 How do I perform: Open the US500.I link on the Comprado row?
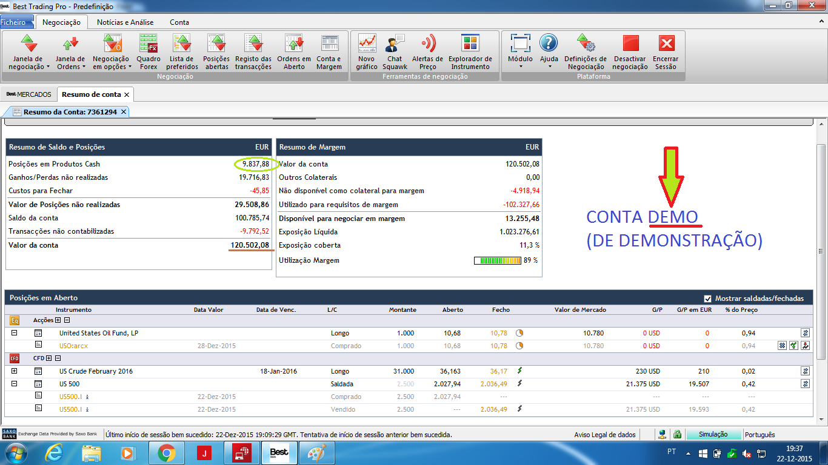click(x=71, y=397)
